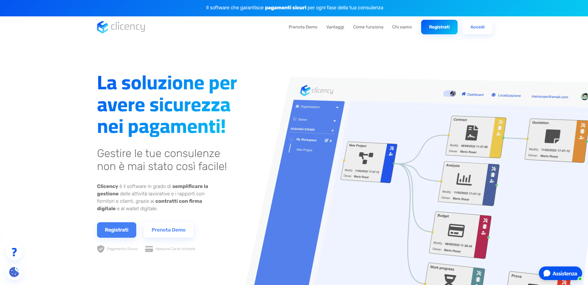Click the Dashboard home icon in preview
The width and height of the screenshot is (588, 285).
463,94
